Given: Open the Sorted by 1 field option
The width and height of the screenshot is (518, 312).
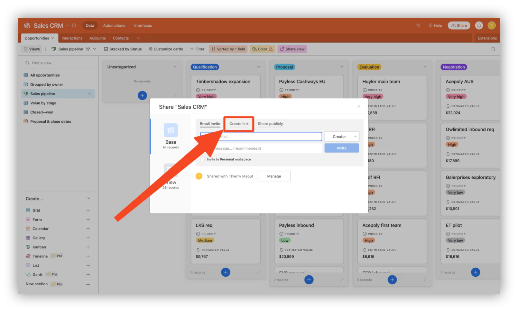Looking at the screenshot, I should 228,49.
